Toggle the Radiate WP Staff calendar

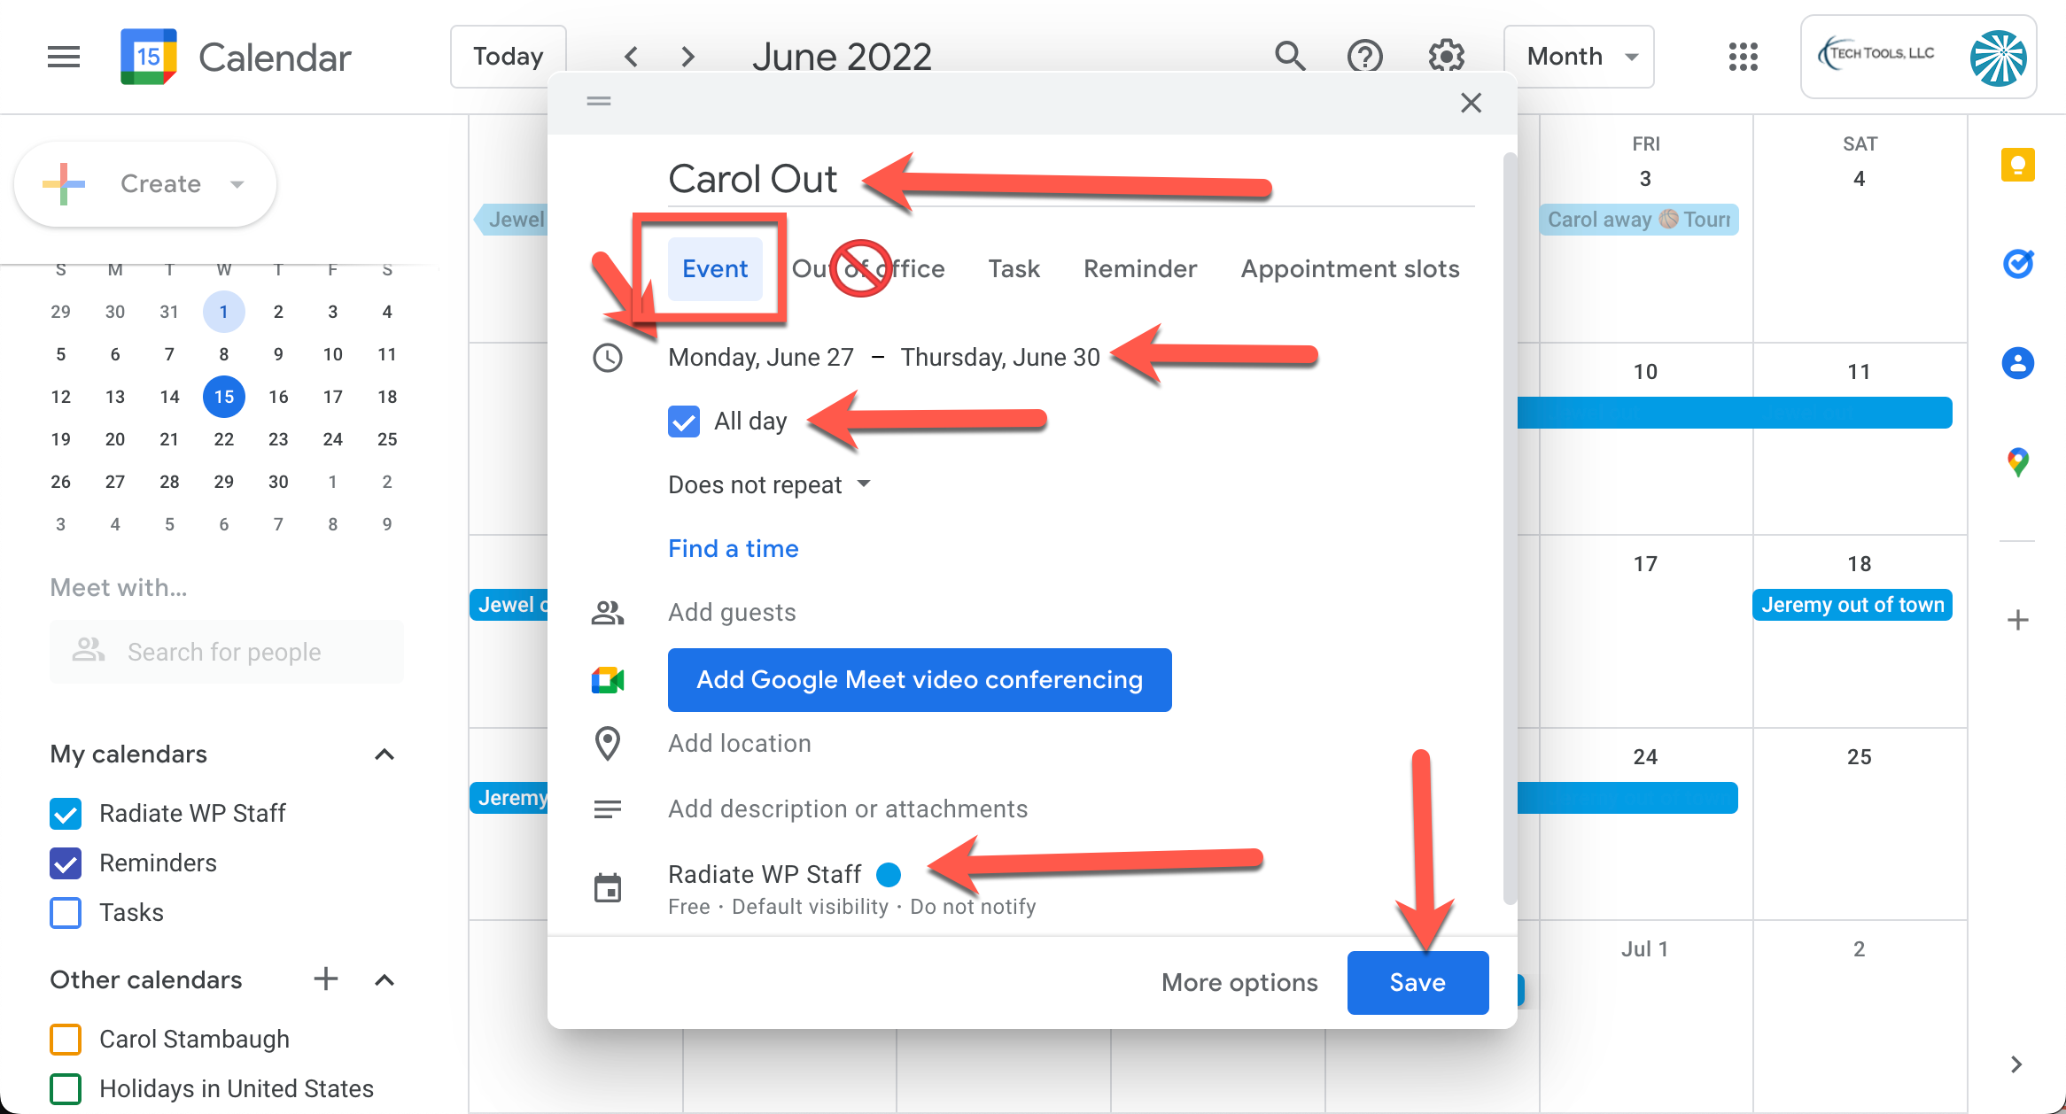(66, 813)
